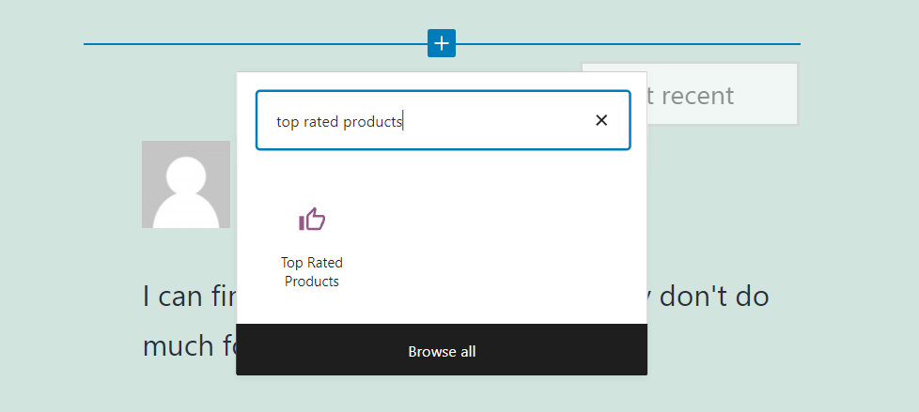Open the Browse all blocks panel
This screenshot has height=412, width=919.
pyautogui.click(x=442, y=352)
